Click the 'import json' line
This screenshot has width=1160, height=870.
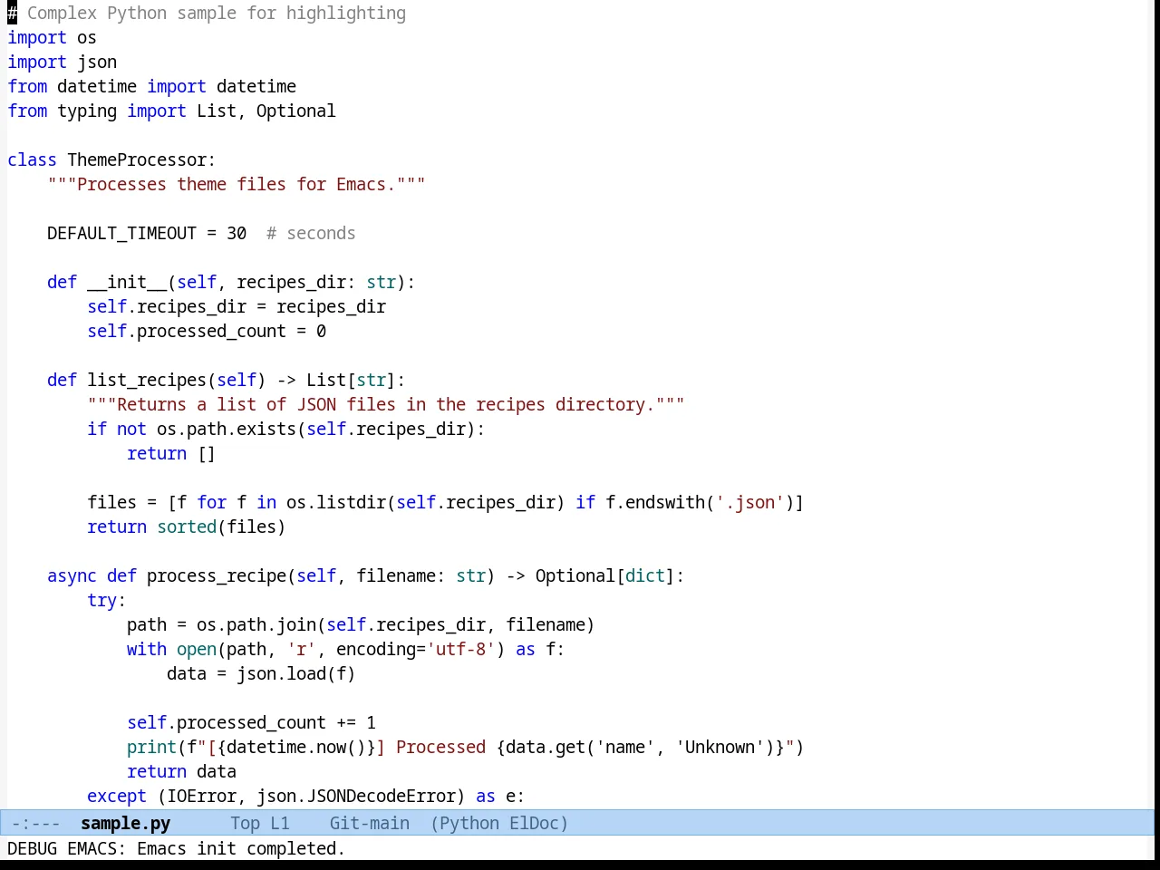[62, 62]
